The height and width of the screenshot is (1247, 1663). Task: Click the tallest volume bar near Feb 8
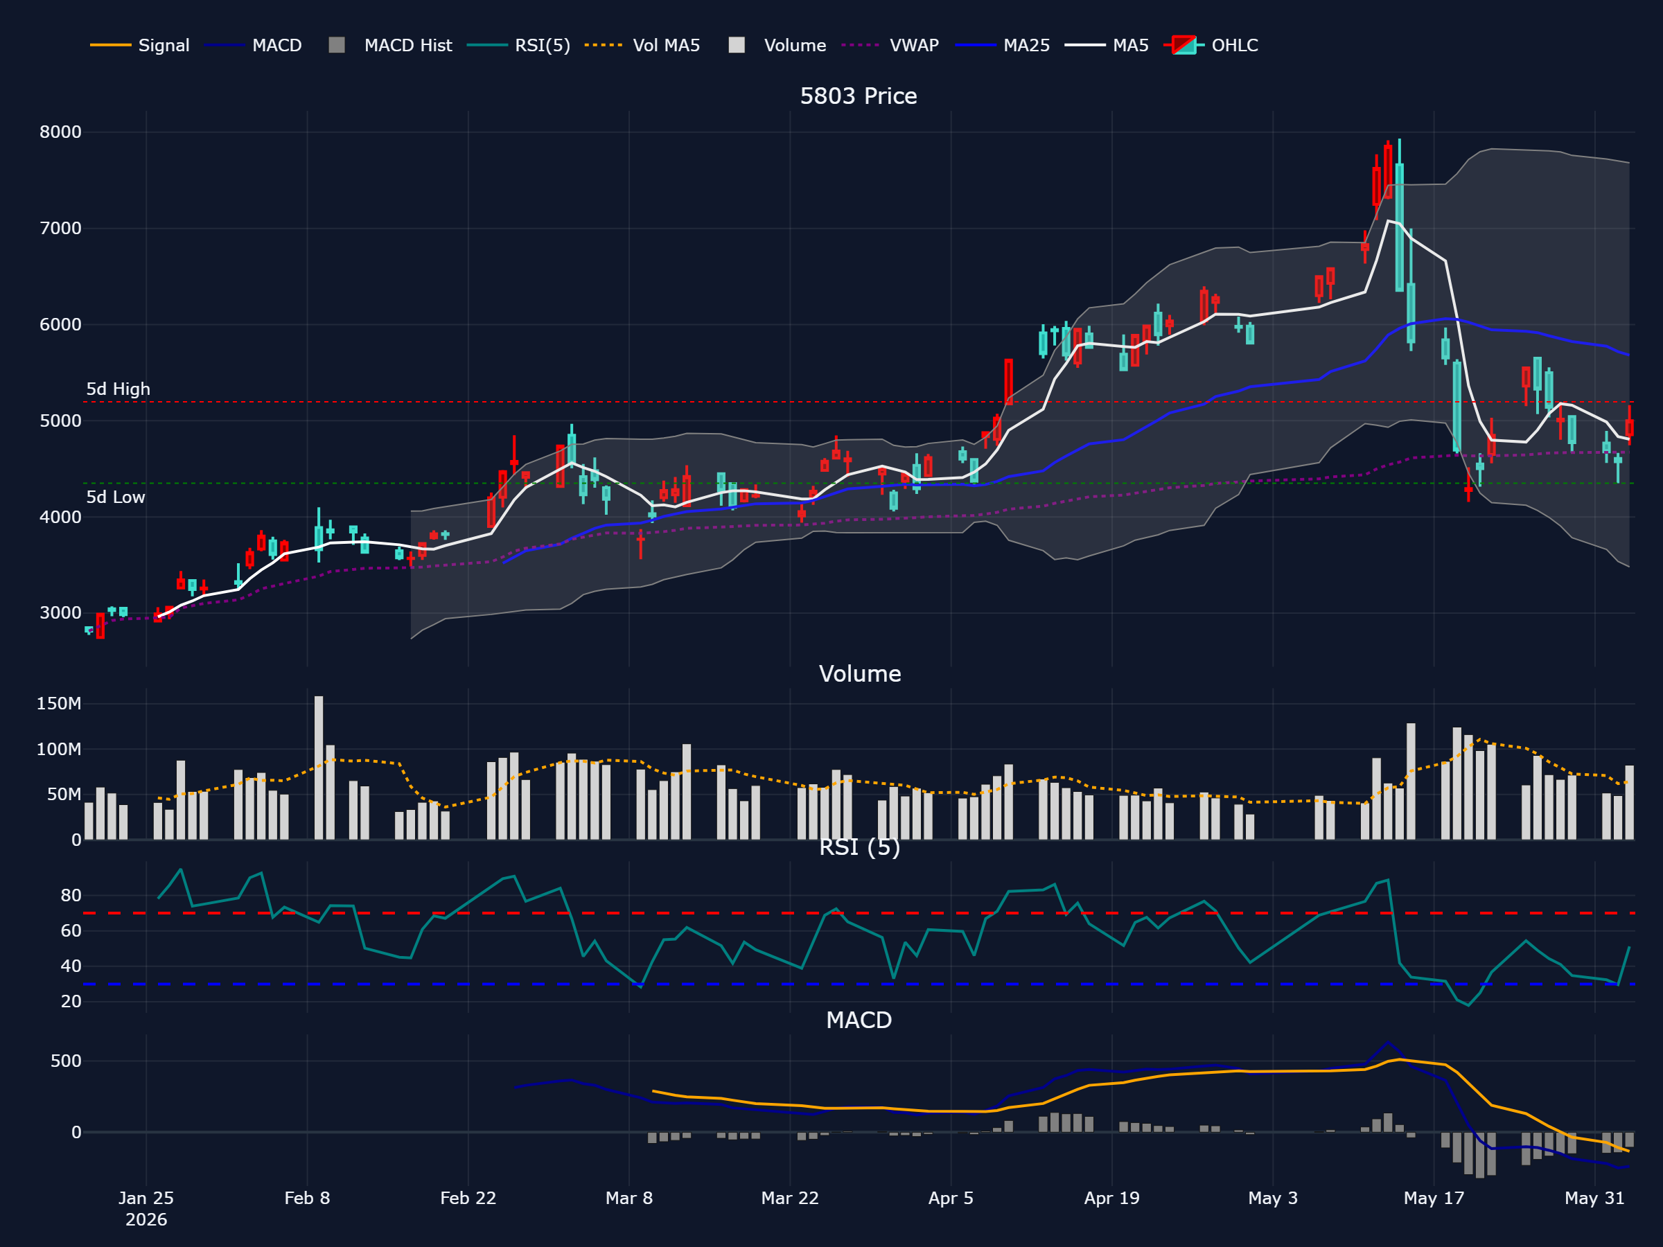[x=319, y=768]
